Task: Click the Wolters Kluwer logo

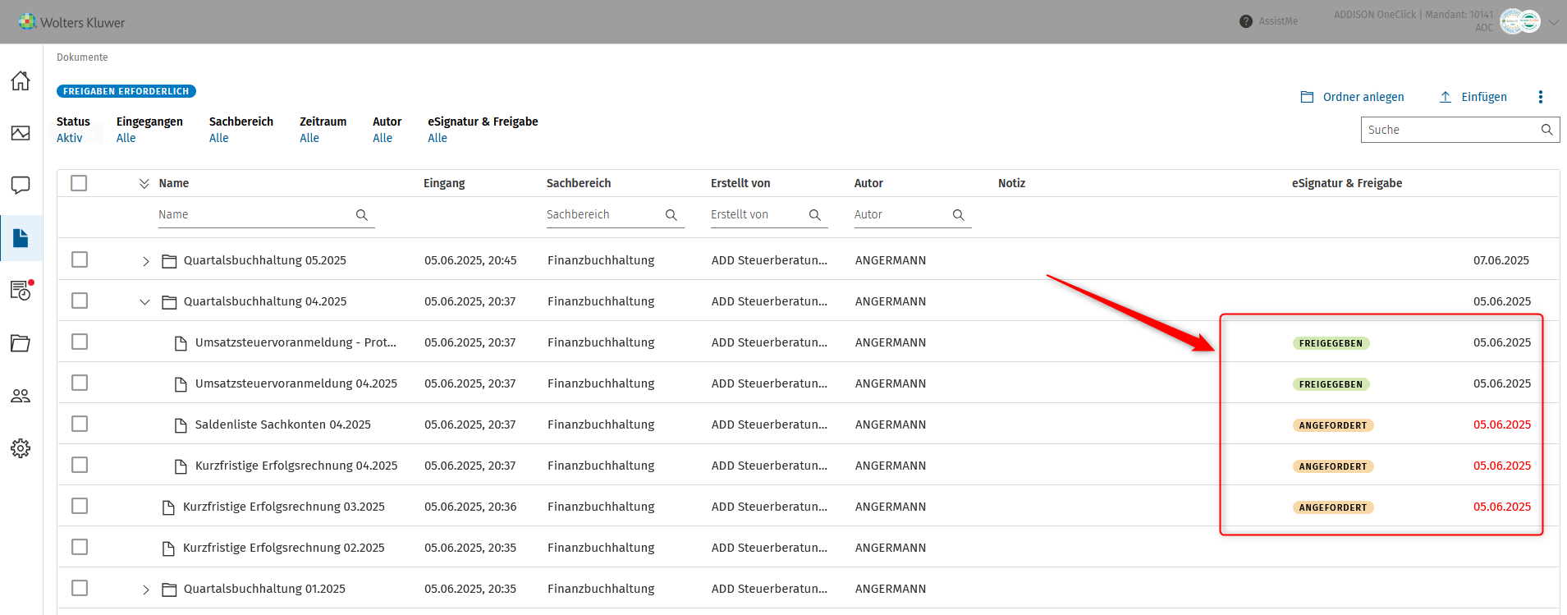Action: pyautogui.click(x=72, y=22)
